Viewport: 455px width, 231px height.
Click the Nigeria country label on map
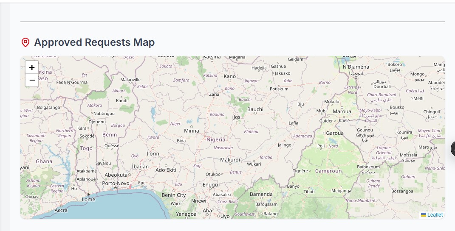216,139
